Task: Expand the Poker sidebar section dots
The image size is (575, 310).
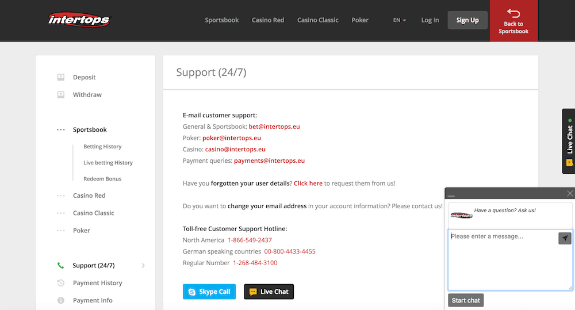Action: tap(61, 231)
